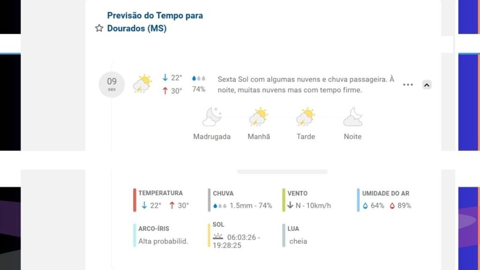
Task: Select the Manhã period label
Action: 259,137
